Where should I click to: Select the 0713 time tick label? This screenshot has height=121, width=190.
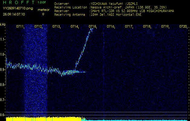click(56, 27)
